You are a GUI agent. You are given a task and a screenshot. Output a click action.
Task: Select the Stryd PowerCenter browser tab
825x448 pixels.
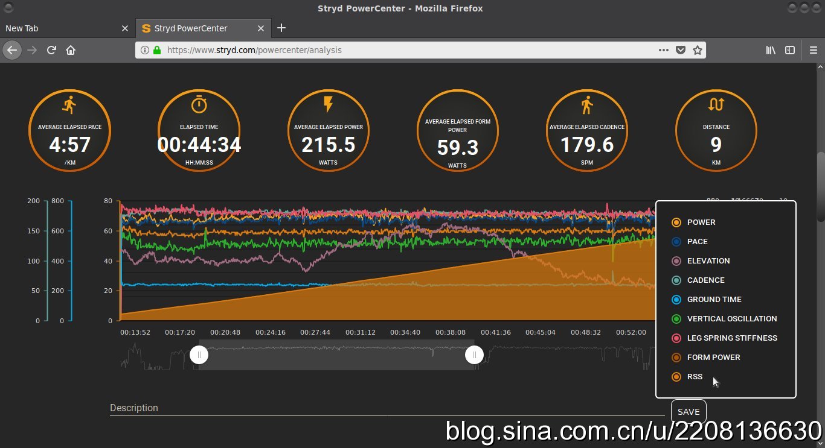tap(203, 28)
